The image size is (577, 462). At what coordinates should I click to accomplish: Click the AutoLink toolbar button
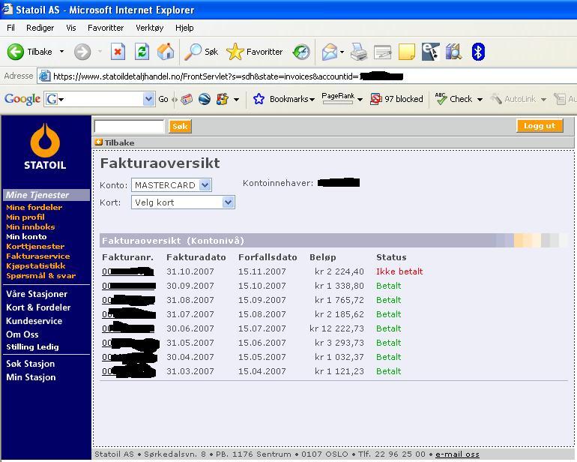[x=513, y=99]
